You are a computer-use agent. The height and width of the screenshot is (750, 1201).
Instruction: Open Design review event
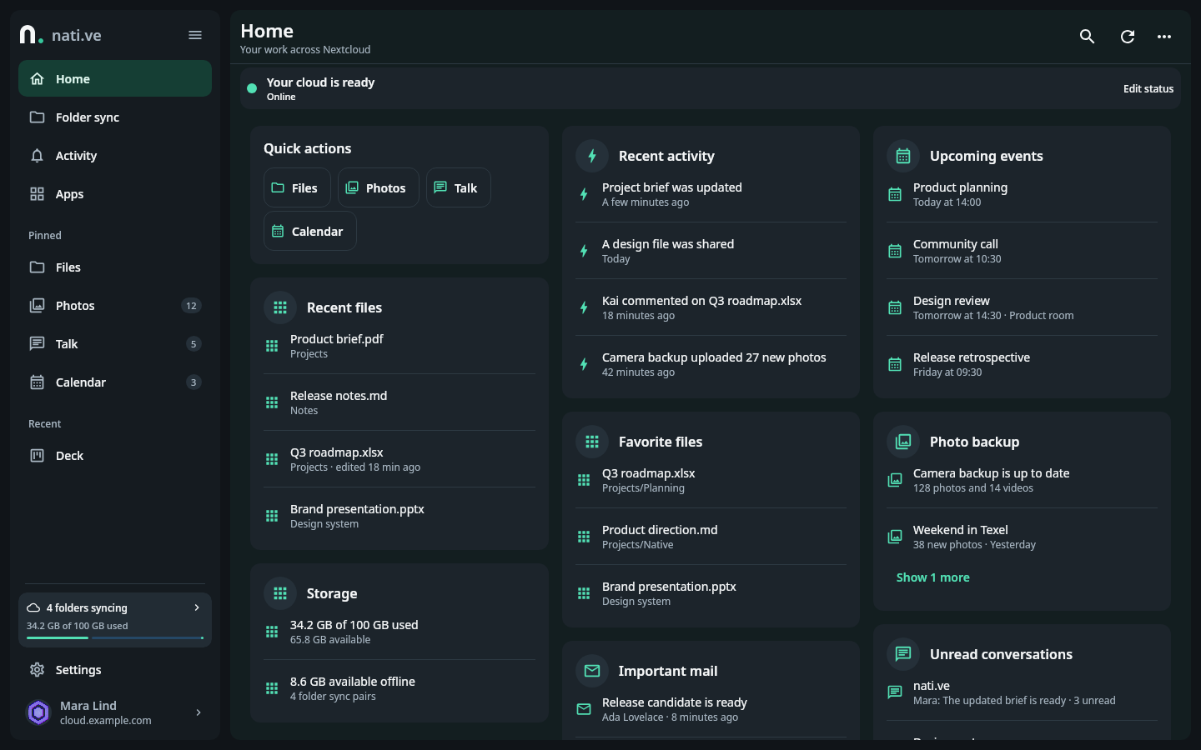(x=1023, y=307)
